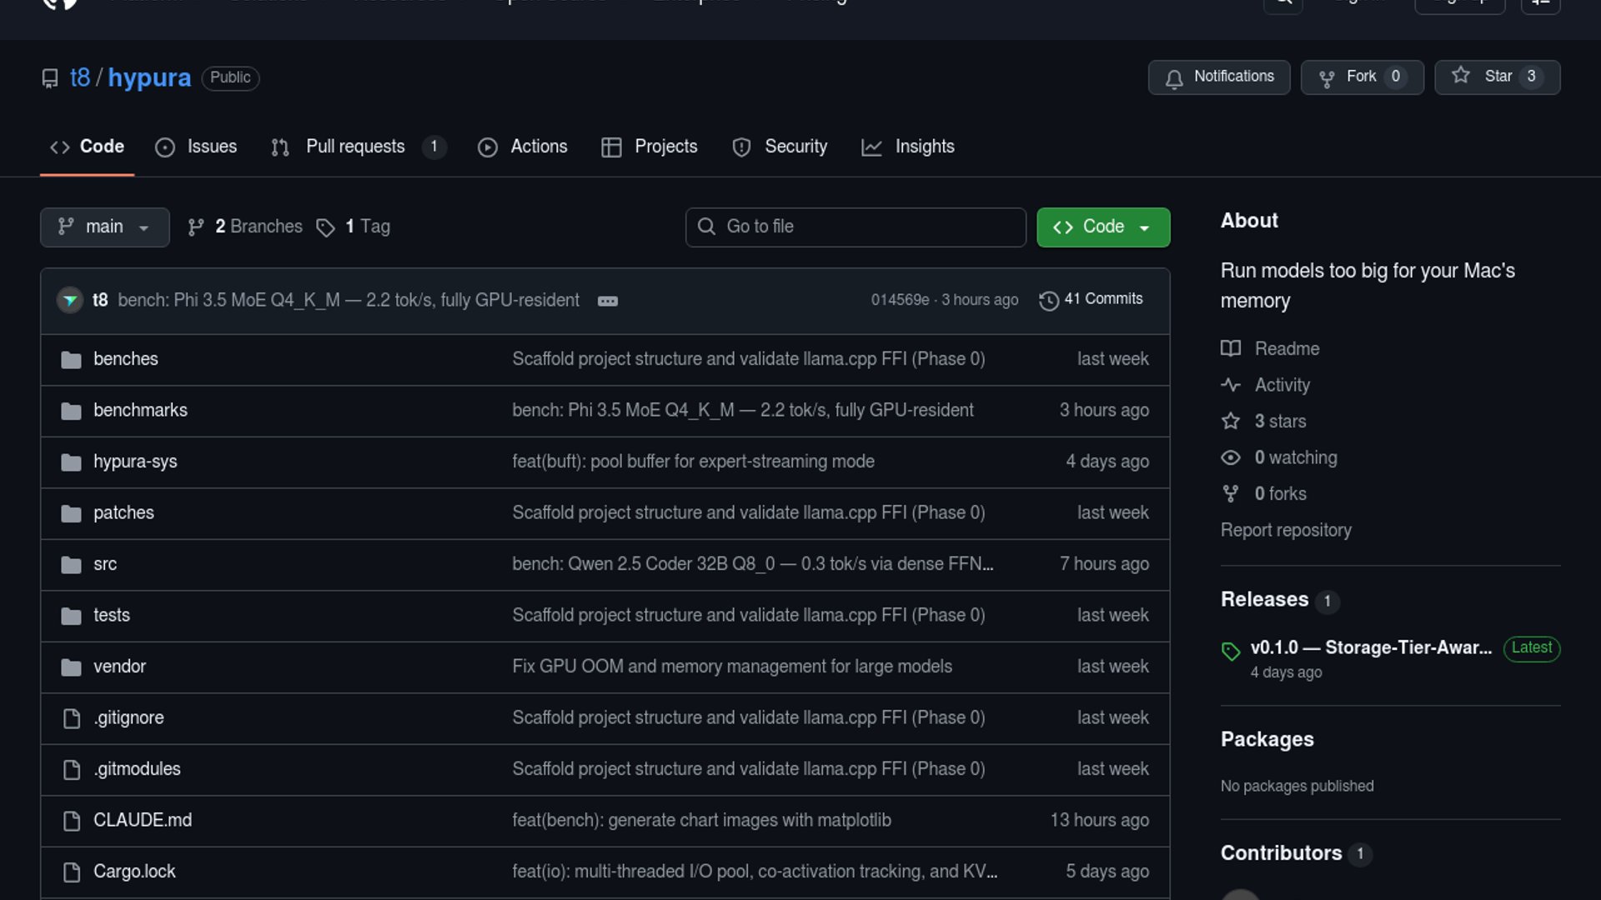The image size is (1601, 900).
Task: Open the Activity link in About
Action: click(x=1282, y=385)
